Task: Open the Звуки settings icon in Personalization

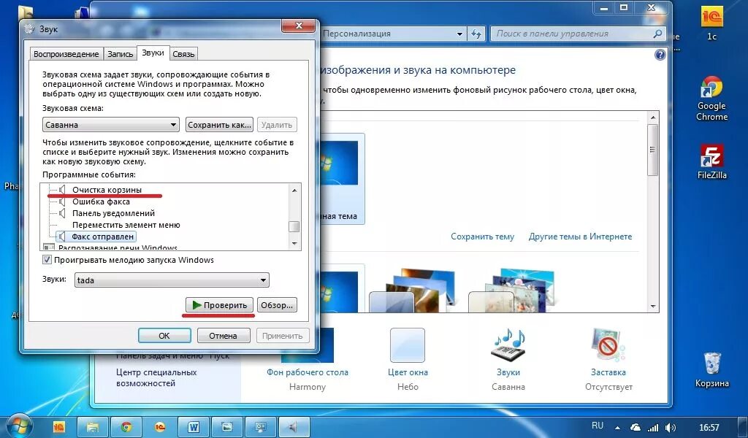Action: pyautogui.click(x=508, y=345)
